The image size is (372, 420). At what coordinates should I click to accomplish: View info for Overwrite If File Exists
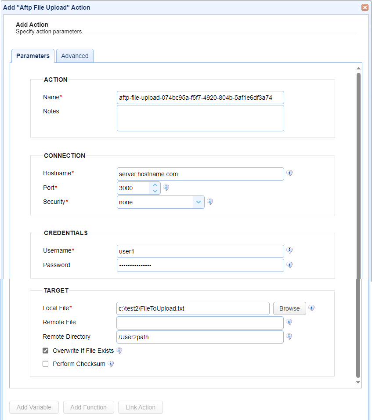119,351
